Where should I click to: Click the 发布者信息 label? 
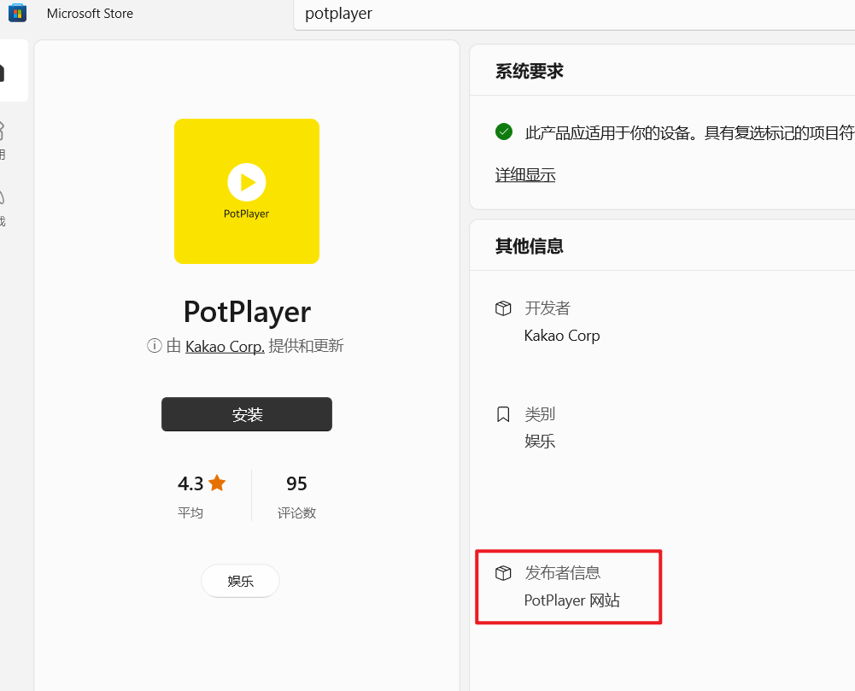point(563,572)
